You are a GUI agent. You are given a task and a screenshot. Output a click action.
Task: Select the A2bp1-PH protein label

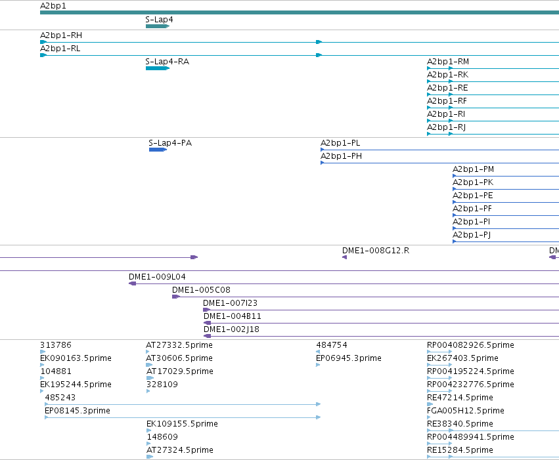tap(341, 156)
